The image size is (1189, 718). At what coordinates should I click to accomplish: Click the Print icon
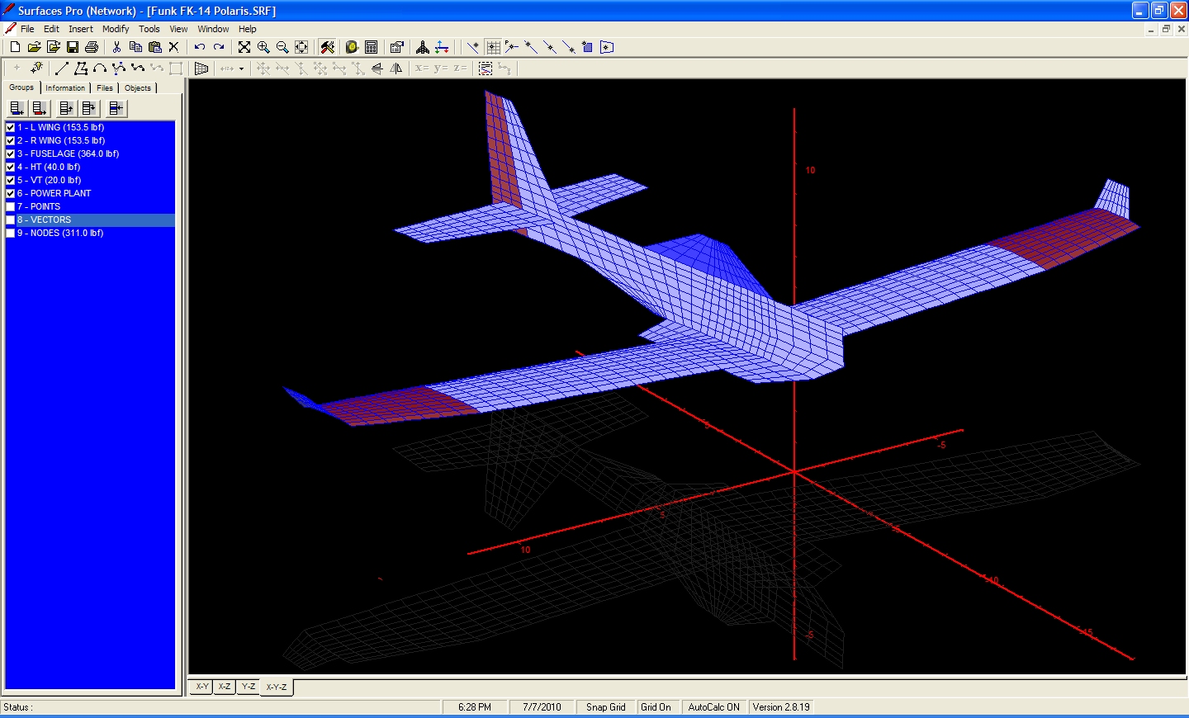pyautogui.click(x=92, y=47)
